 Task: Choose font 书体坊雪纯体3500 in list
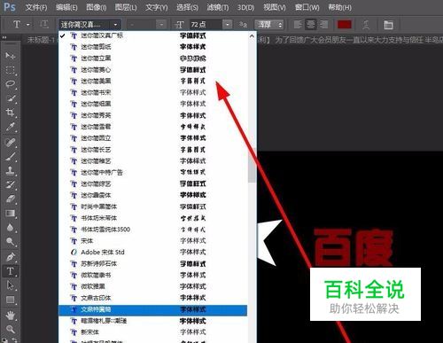coord(153,230)
